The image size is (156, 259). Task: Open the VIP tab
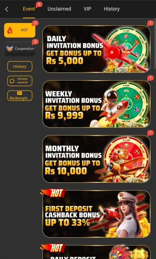(x=87, y=9)
